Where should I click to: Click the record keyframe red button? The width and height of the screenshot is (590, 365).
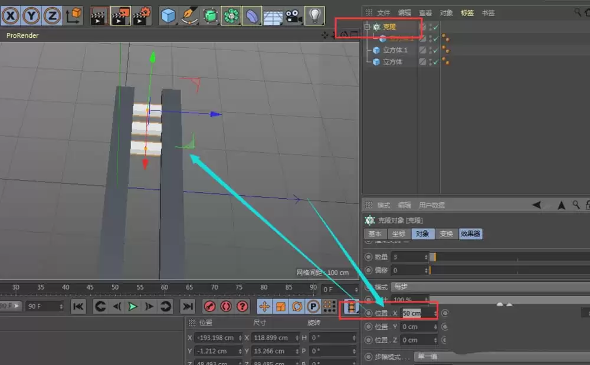[209, 306]
